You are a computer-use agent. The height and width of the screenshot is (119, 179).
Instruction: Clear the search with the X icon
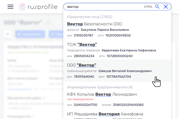(x=166, y=7)
